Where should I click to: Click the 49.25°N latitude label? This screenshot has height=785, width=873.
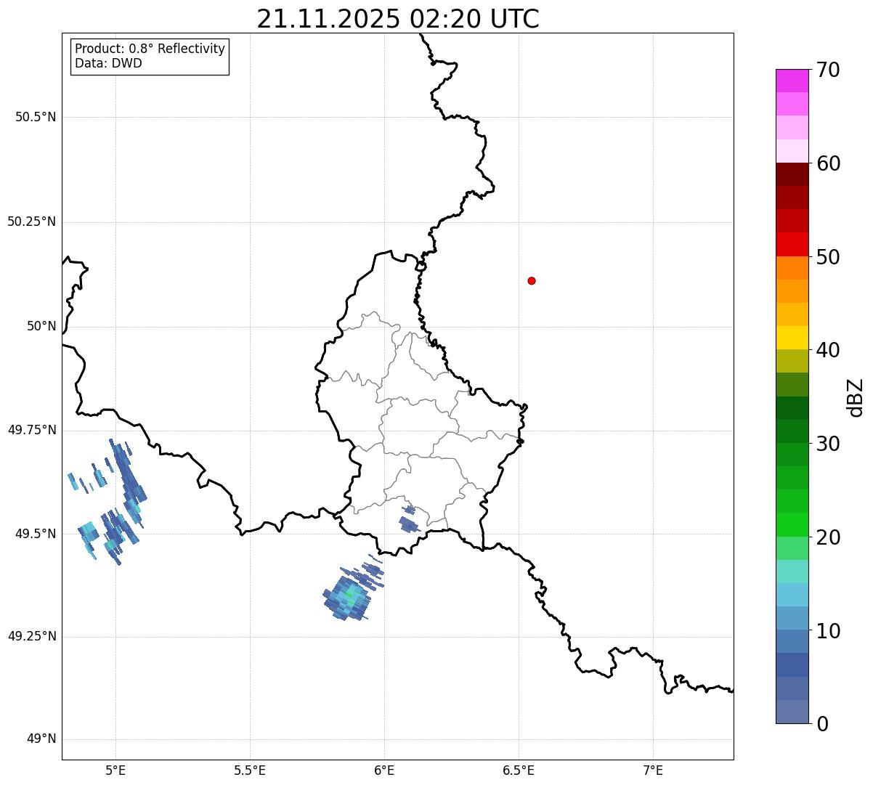[31, 637]
